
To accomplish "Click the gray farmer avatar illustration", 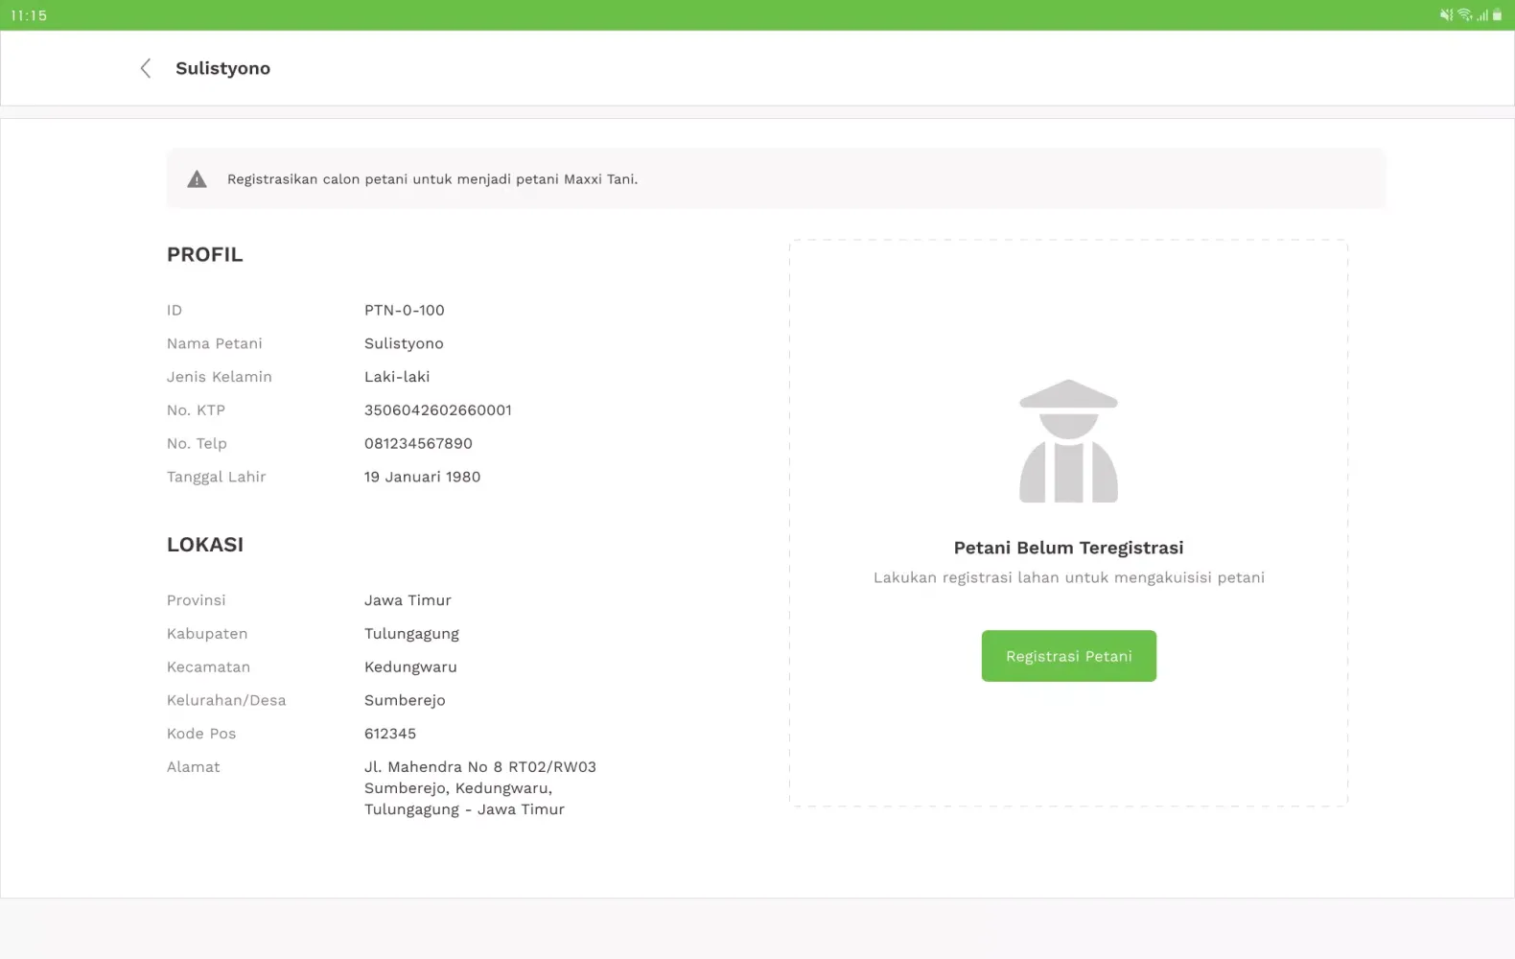I will click(x=1068, y=441).
